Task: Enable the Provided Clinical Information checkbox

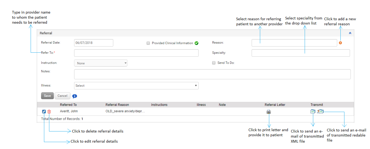Action: pyautogui.click(x=148, y=43)
